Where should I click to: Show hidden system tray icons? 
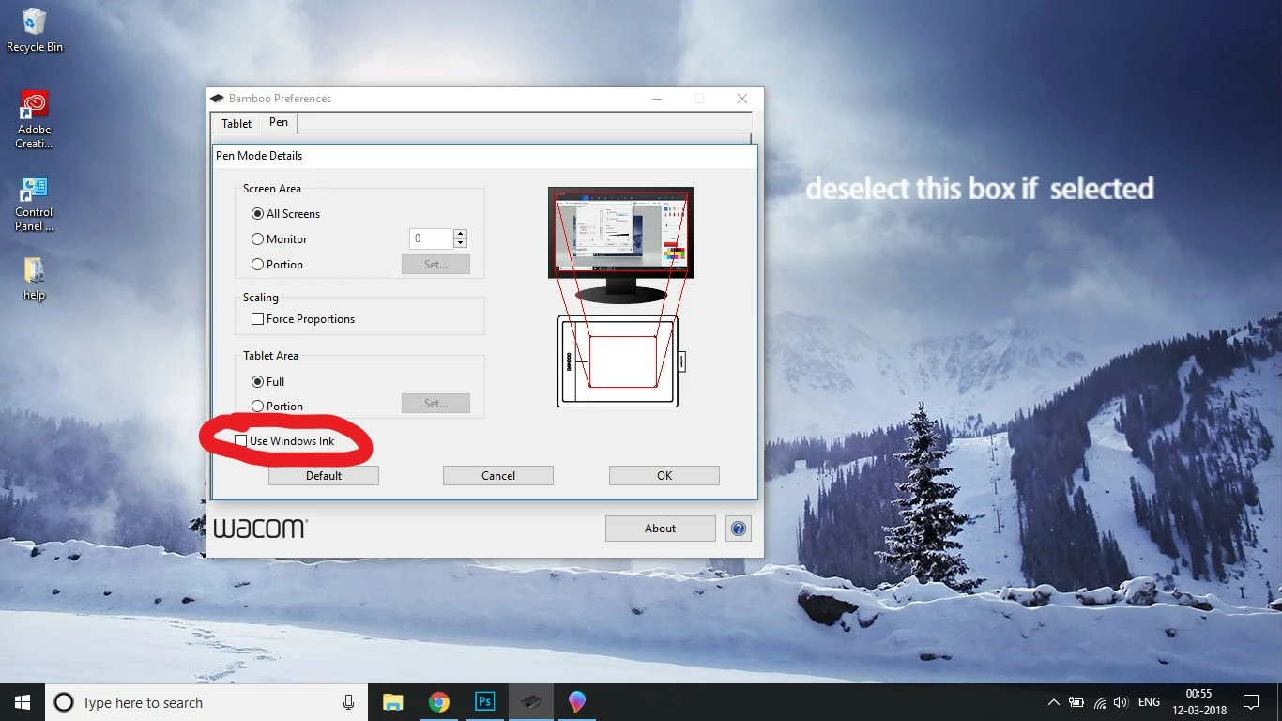pyautogui.click(x=1053, y=702)
